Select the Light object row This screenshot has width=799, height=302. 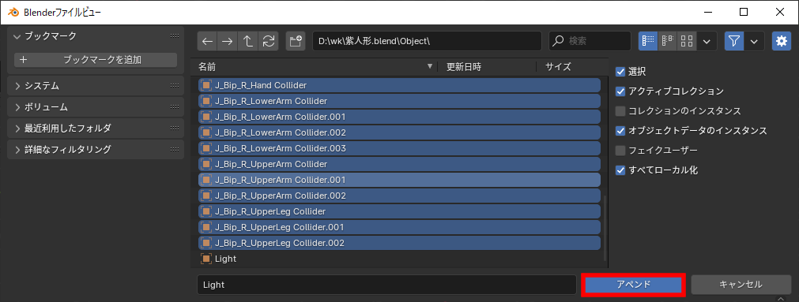[399, 259]
